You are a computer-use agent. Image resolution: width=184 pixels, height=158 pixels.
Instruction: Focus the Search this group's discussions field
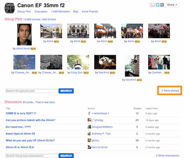pyautogui.click(x=32, y=156)
